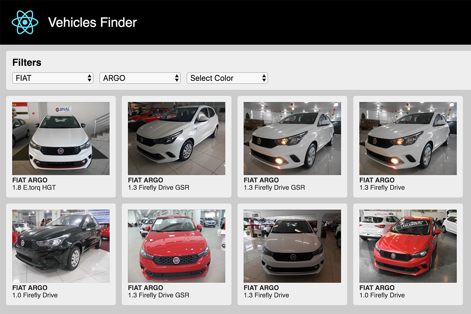Open the red Argo 1.0 Firefly Drive photo

408,246
